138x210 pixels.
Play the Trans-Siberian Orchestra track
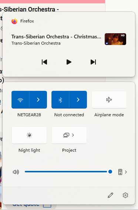pyautogui.click(x=69, y=62)
